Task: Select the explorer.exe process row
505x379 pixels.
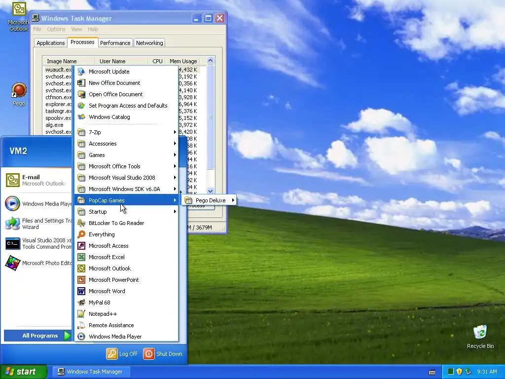Action: coord(58,104)
